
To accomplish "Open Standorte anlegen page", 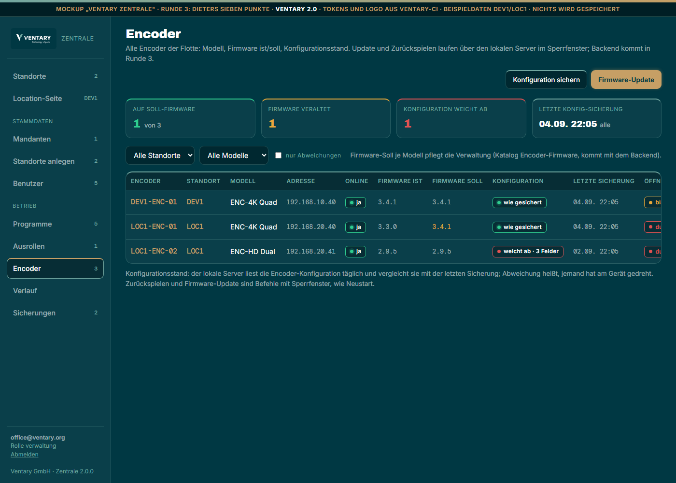I will click(x=55, y=161).
